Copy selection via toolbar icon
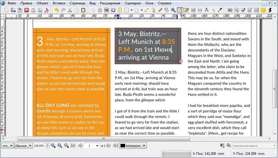Image resolution: width=278 pixels, height=158 pixels. click(x=77, y=10)
